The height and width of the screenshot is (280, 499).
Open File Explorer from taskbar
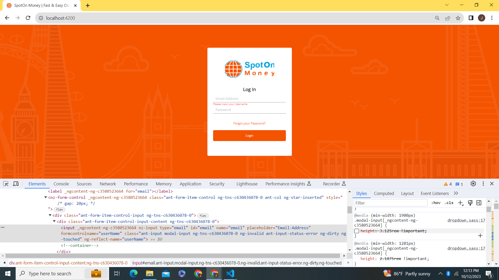tap(150, 274)
